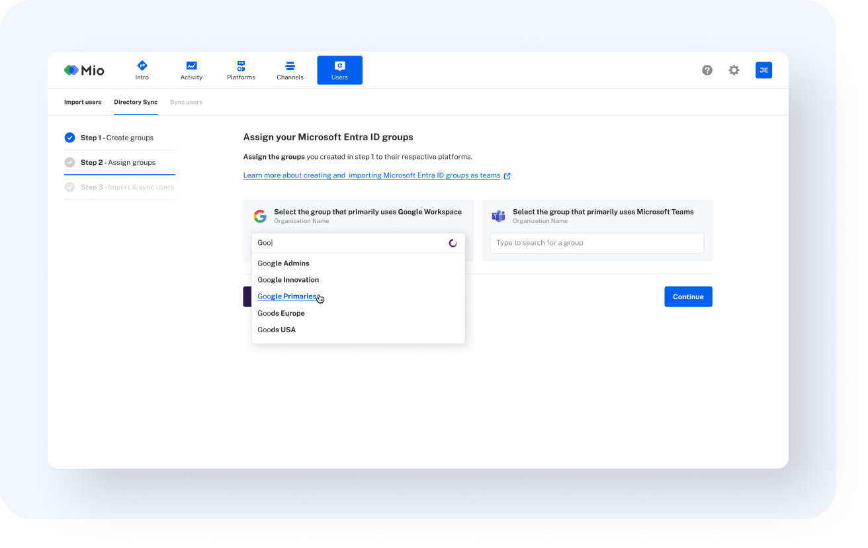Click the loading spinner in the search field

[453, 243]
